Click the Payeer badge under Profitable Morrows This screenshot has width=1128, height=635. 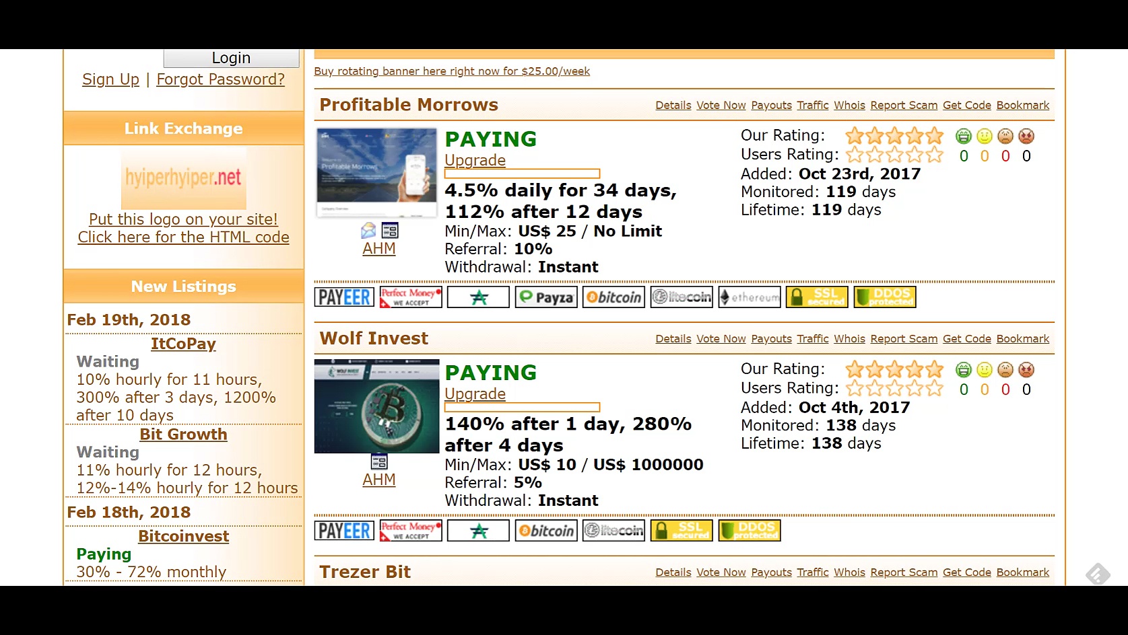[x=344, y=297]
